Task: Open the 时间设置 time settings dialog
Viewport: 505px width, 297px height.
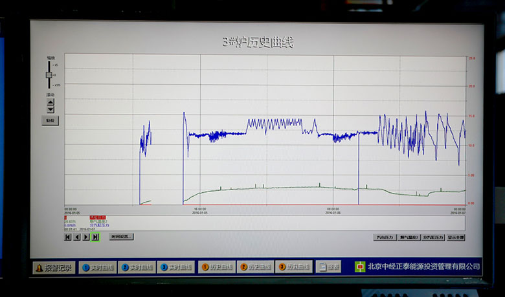Action: [x=121, y=237]
